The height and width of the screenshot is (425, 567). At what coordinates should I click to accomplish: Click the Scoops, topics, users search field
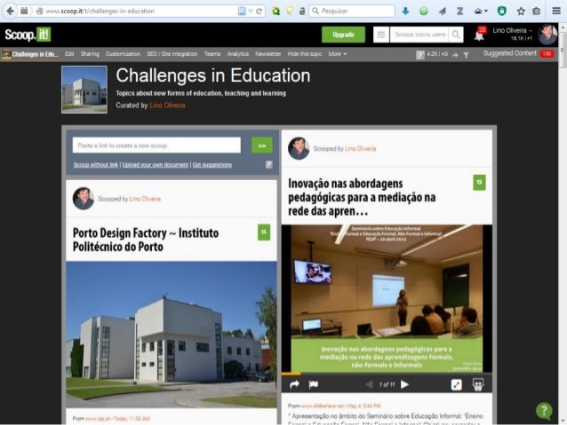[419, 35]
